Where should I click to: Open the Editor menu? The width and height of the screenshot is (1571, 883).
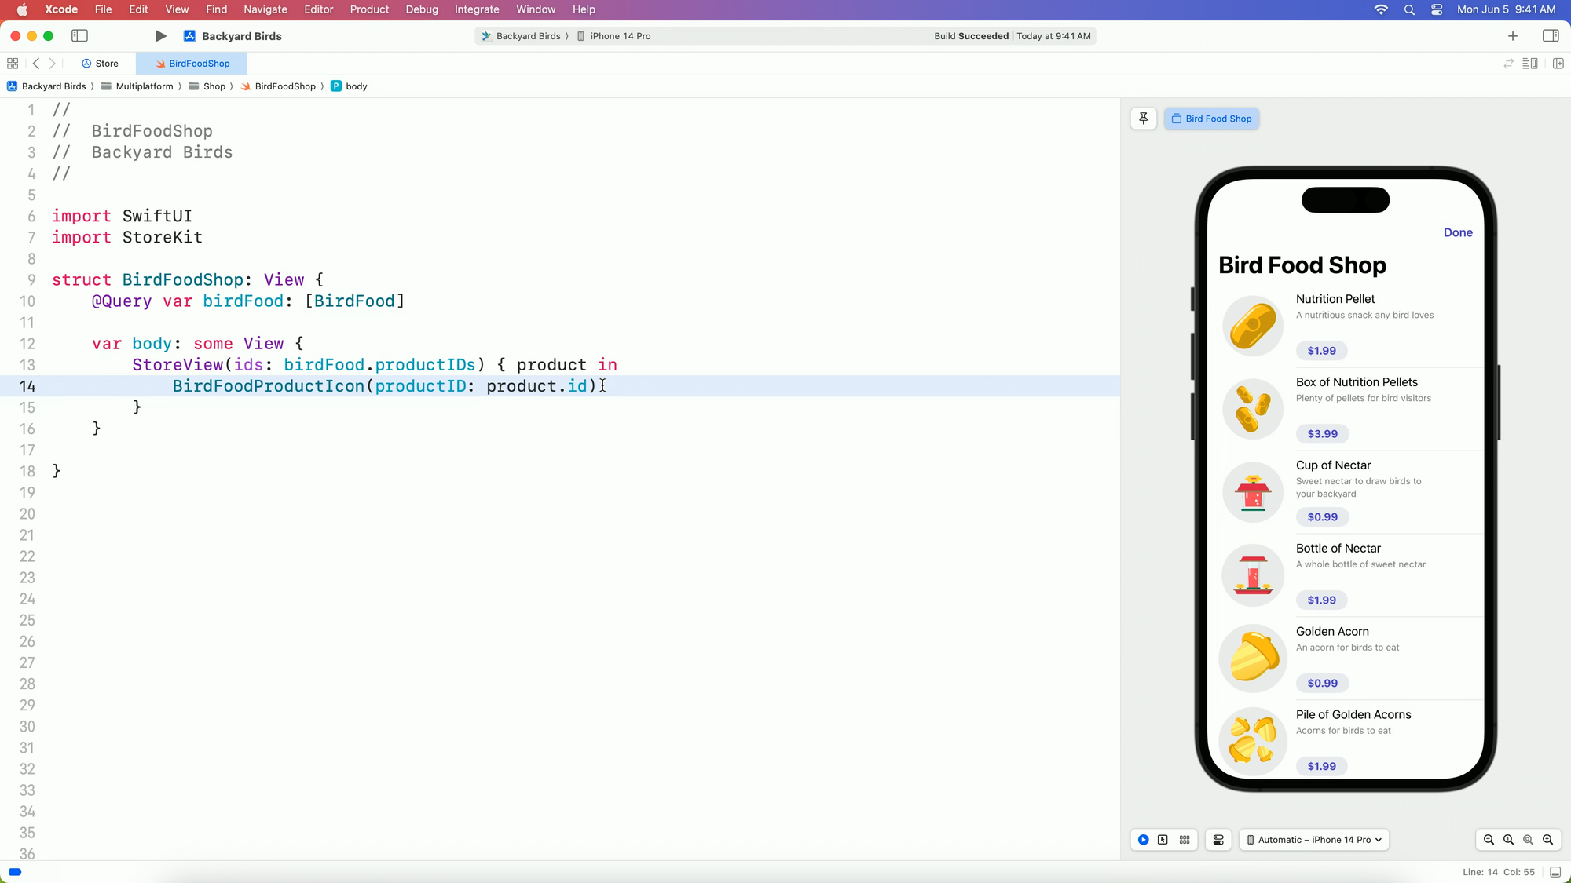318,9
